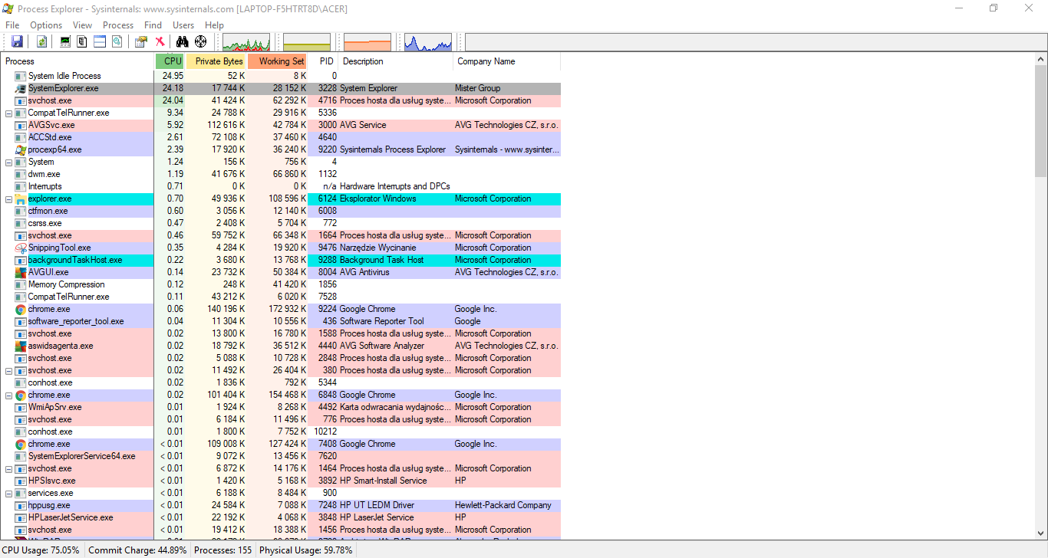Open Properties via the toolbar icon
Viewport: 1048px width, 558px height.
(x=141, y=41)
